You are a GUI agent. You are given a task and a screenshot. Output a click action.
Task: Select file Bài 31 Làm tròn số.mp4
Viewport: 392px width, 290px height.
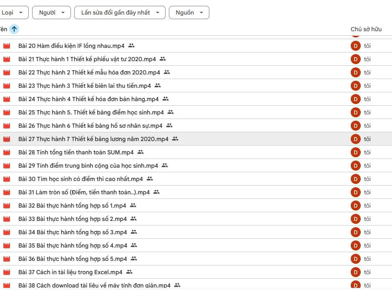pyautogui.click(x=84, y=192)
